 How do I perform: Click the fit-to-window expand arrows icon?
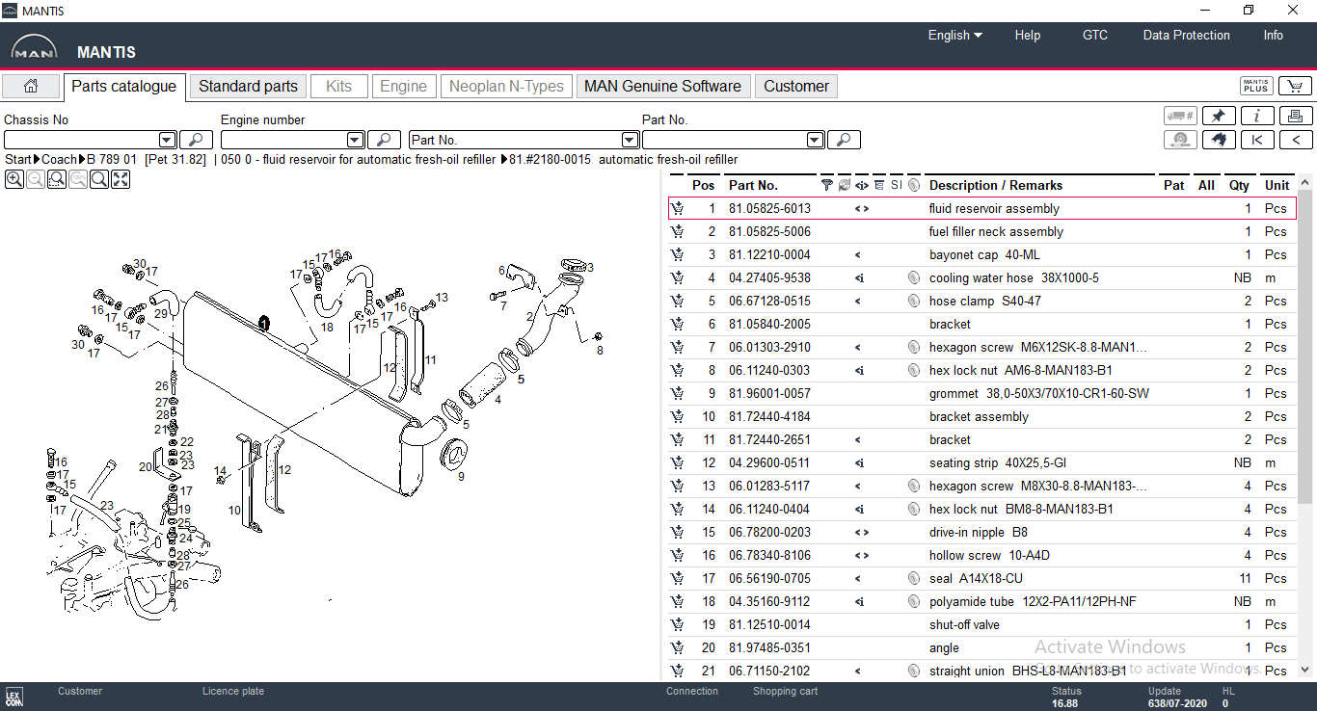121,179
